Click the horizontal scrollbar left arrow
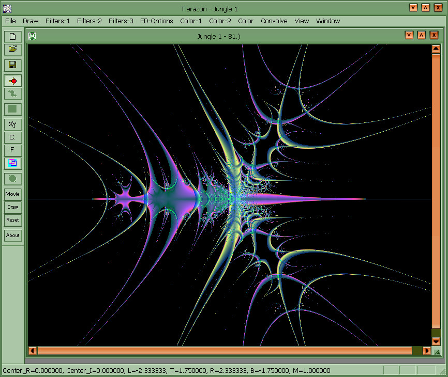448x377 pixels. (x=33, y=351)
